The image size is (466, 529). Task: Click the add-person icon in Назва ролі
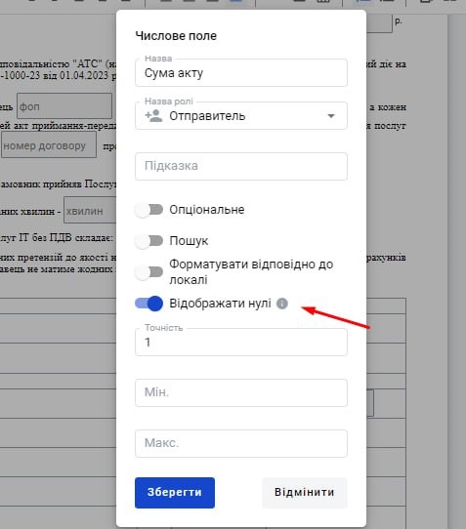coord(153,116)
